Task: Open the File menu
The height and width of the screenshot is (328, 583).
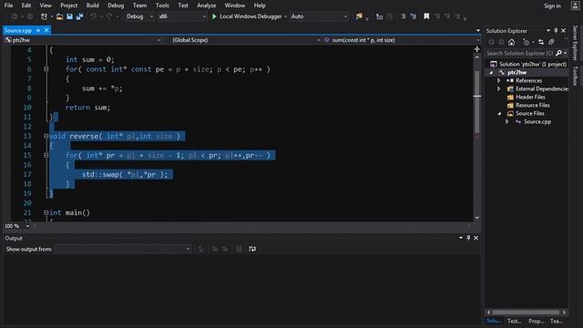Action: coord(8,5)
